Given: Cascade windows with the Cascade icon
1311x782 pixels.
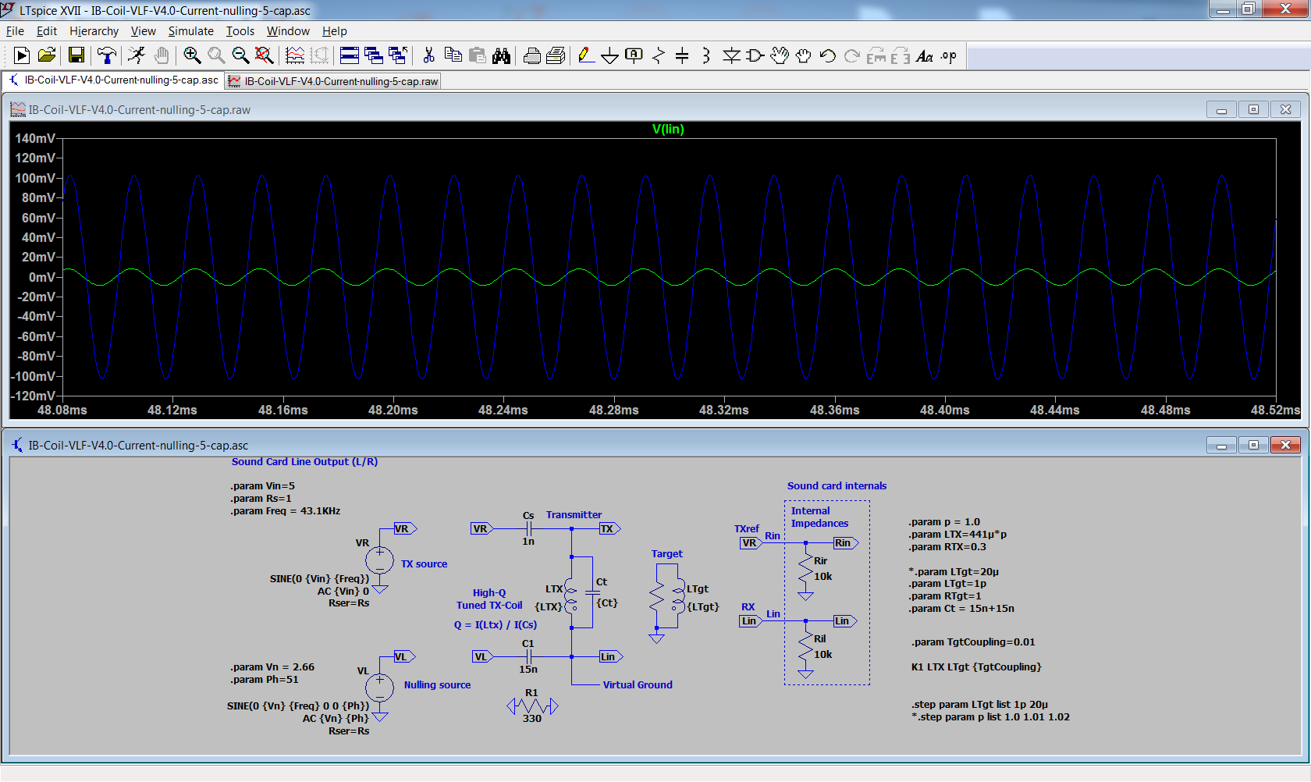Looking at the screenshot, I should [x=374, y=55].
